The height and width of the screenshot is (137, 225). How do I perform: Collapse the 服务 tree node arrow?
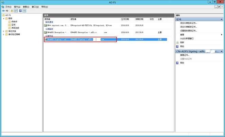(x=4, y=18)
